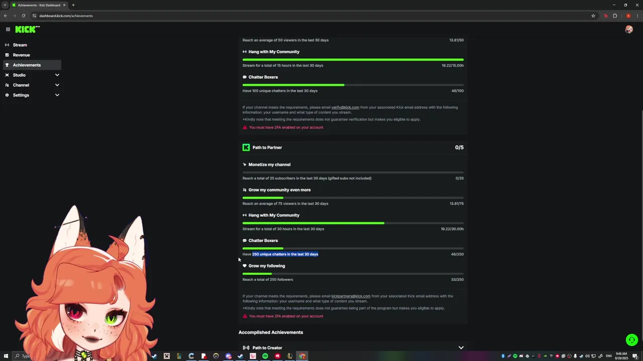
Task: Go back in browser history
Action: click(5, 16)
